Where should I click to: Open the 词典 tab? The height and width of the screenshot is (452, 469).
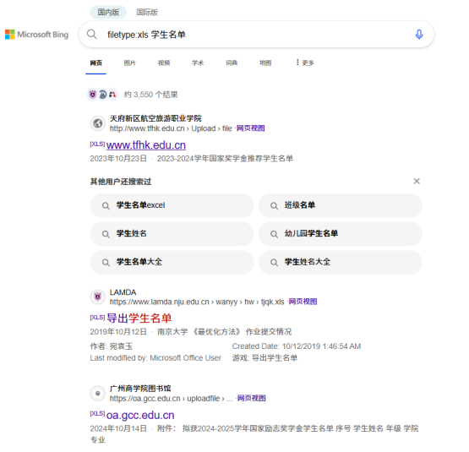click(232, 63)
